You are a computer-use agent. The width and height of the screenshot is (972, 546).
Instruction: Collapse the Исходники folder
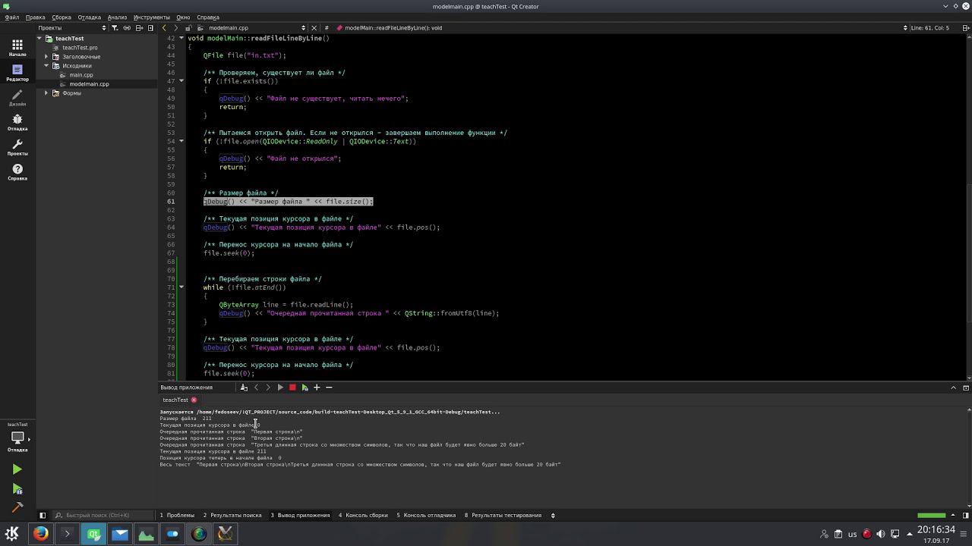(x=46, y=66)
